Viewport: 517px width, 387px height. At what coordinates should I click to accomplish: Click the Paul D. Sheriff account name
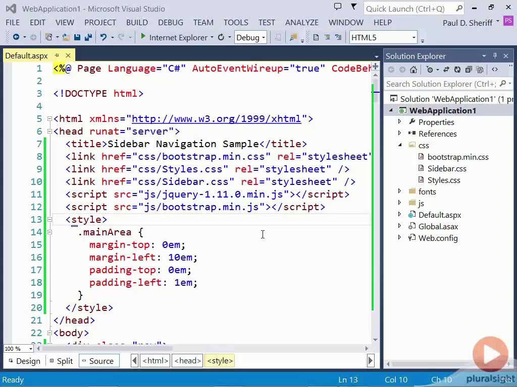[467, 23]
